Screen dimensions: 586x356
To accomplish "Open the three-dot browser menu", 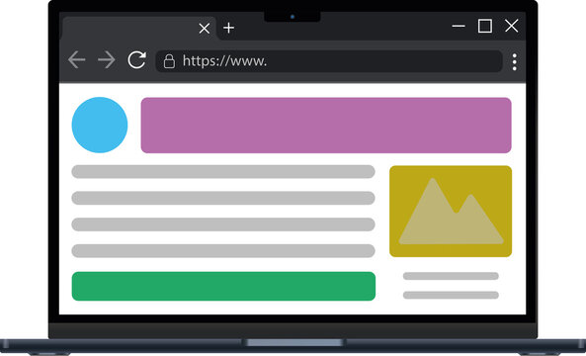I will [x=515, y=61].
